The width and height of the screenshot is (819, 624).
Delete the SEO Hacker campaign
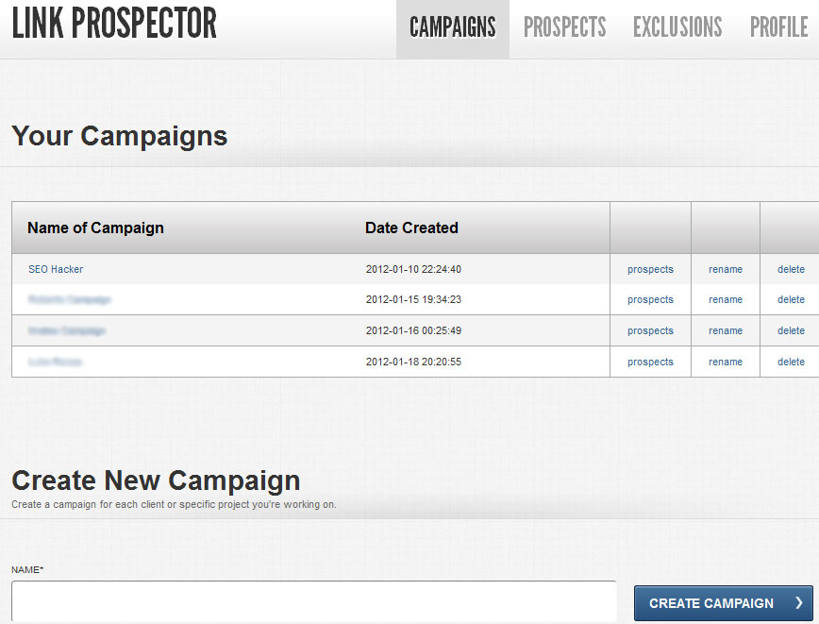pyautogui.click(x=791, y=269)
